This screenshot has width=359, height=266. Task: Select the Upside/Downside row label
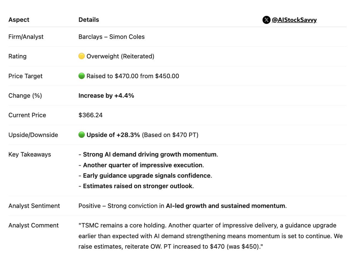33,135
